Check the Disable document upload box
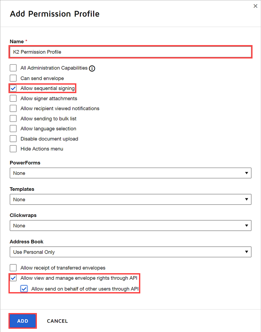Viewport: 261px width, 332px height. tap(13, 139)
